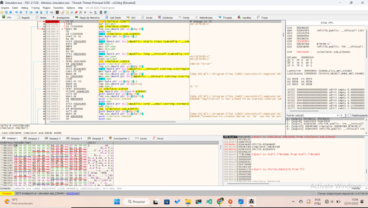The height and width of the screenshot is (208, 368).
Task: Open Visual Studio Code from the taskbar
Action: 209,202
